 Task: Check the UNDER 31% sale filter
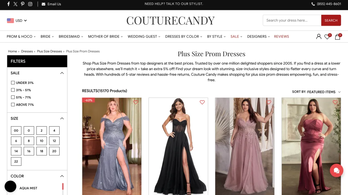coord(13,83)
